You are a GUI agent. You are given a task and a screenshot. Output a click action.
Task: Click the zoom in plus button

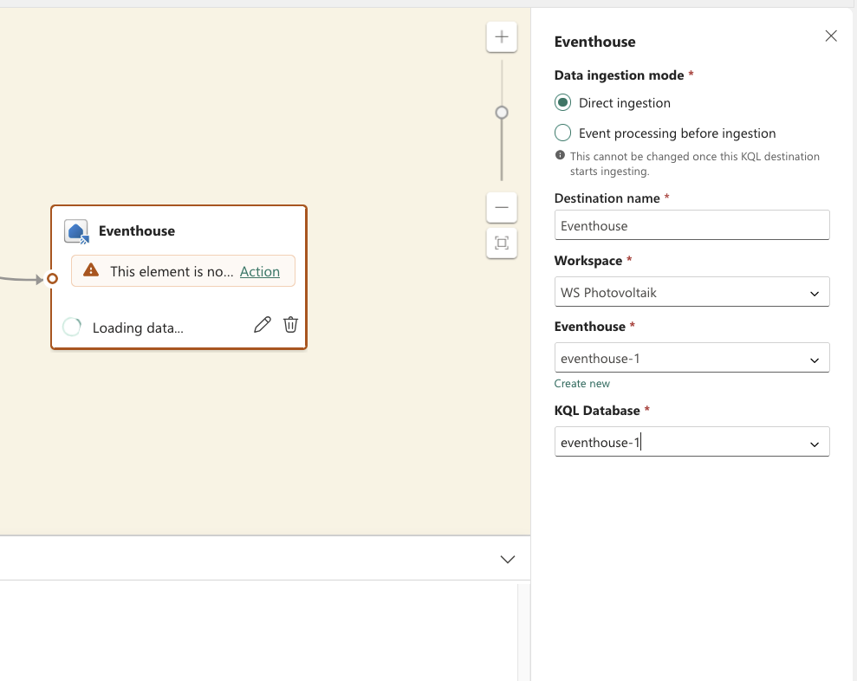(x=502, y=37)
